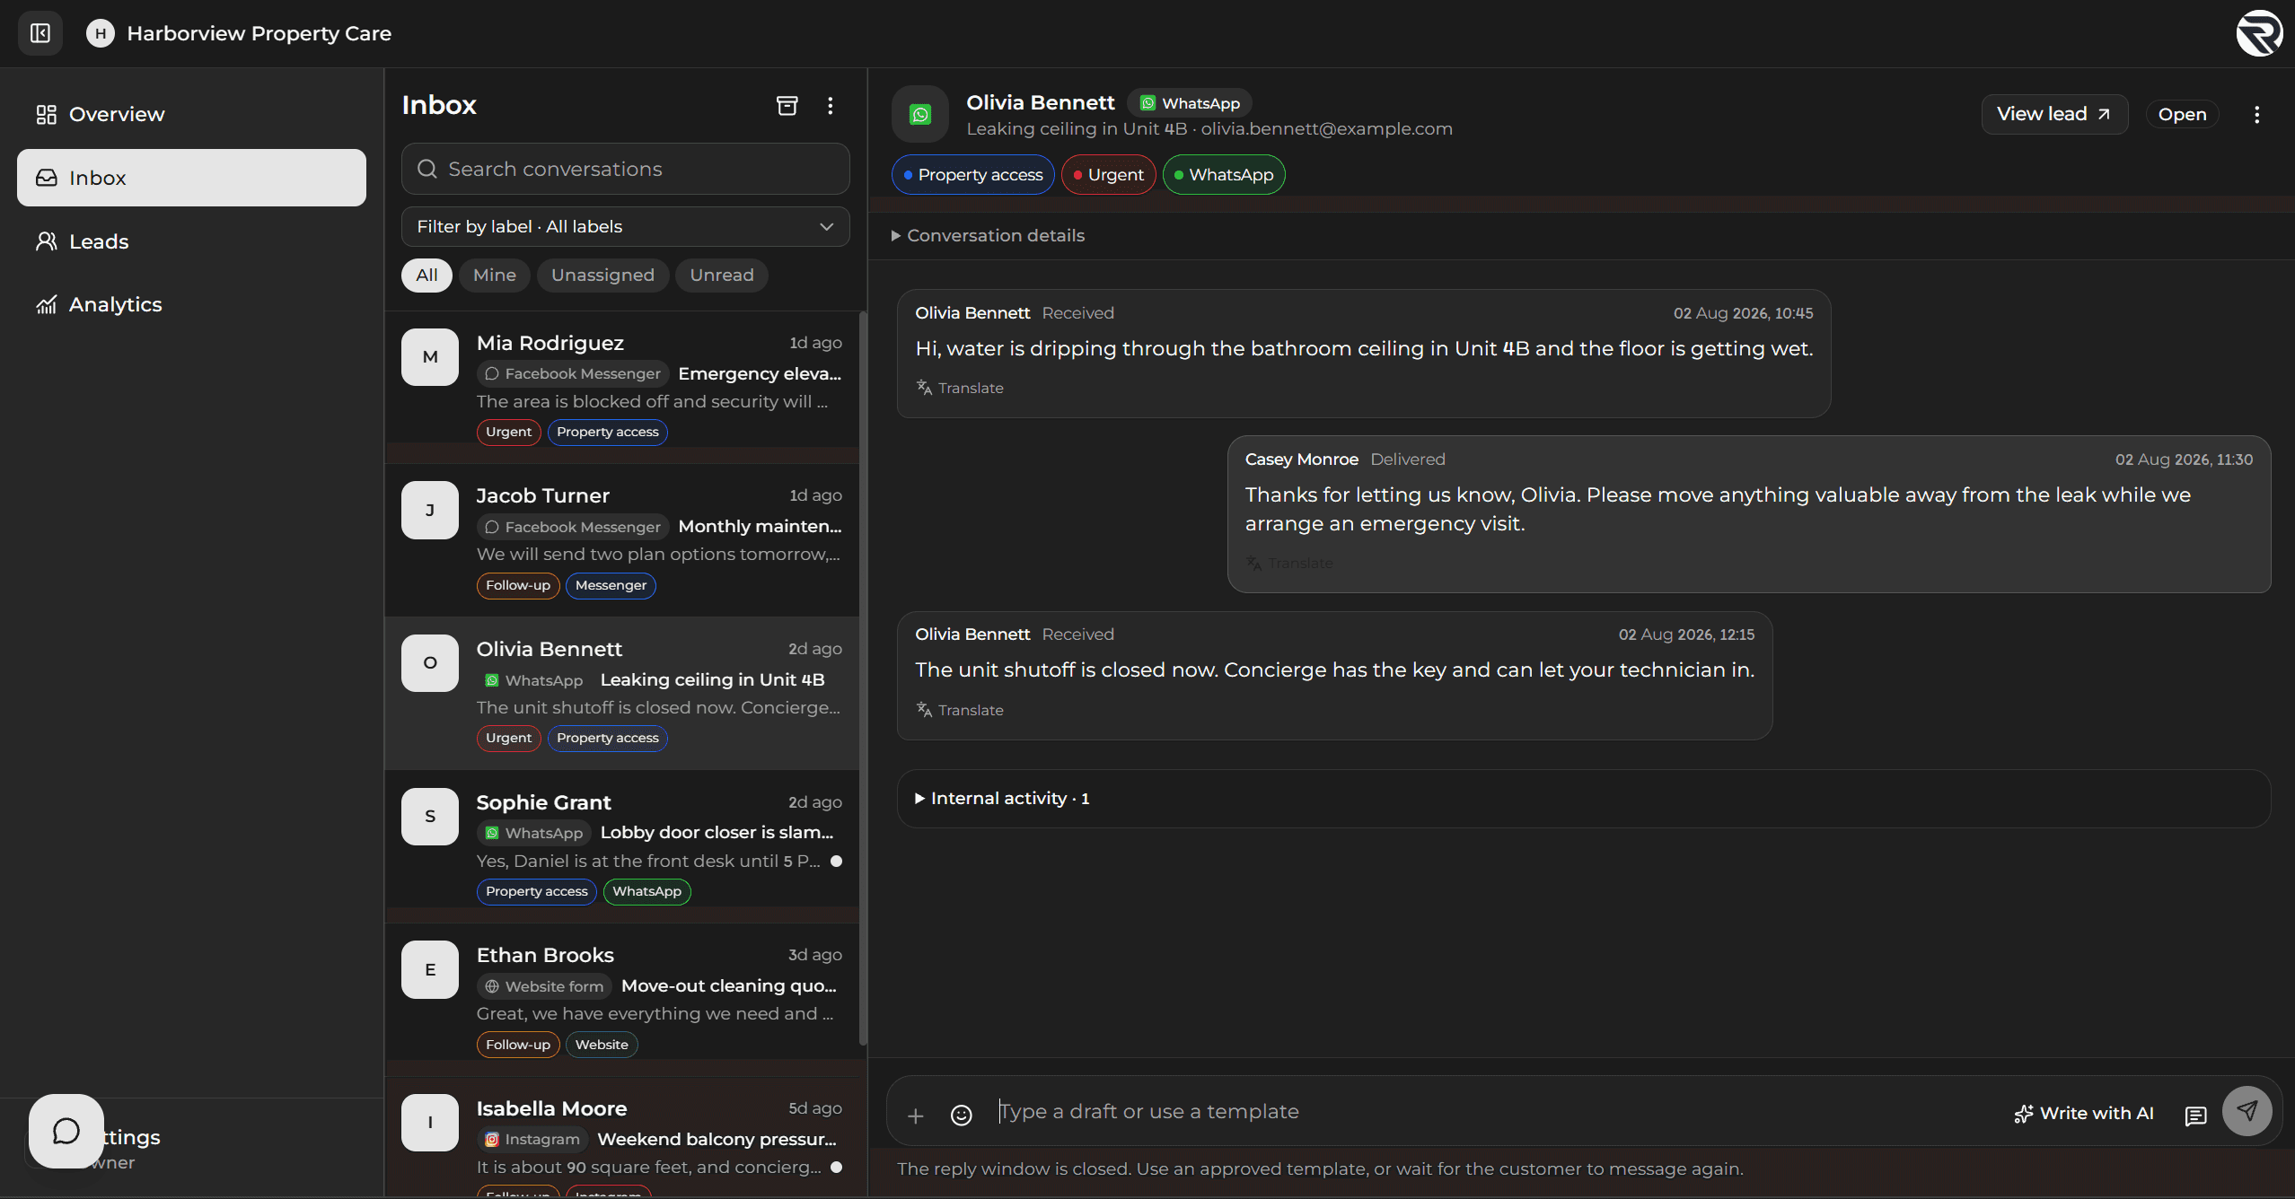Open the Filter by label dropdown
Viewport: 2295px width, 1199px height.
pos(626,226)
